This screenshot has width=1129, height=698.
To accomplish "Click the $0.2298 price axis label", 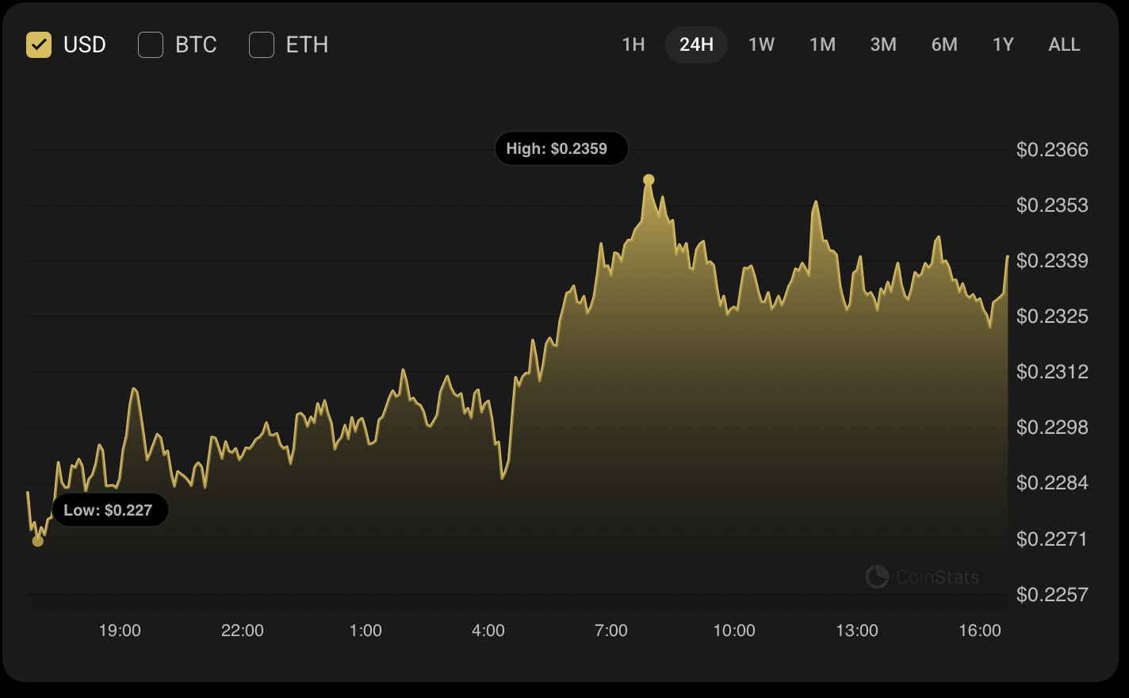I will 1052,428.
